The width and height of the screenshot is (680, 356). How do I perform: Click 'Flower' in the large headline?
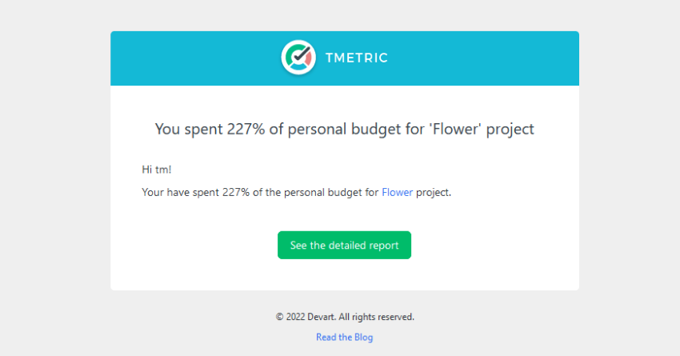[x=455, y=129]
